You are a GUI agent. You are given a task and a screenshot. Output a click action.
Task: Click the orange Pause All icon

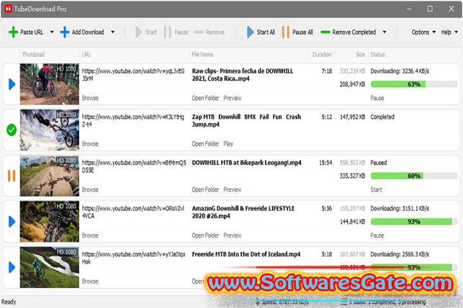[x=286, y=32]
